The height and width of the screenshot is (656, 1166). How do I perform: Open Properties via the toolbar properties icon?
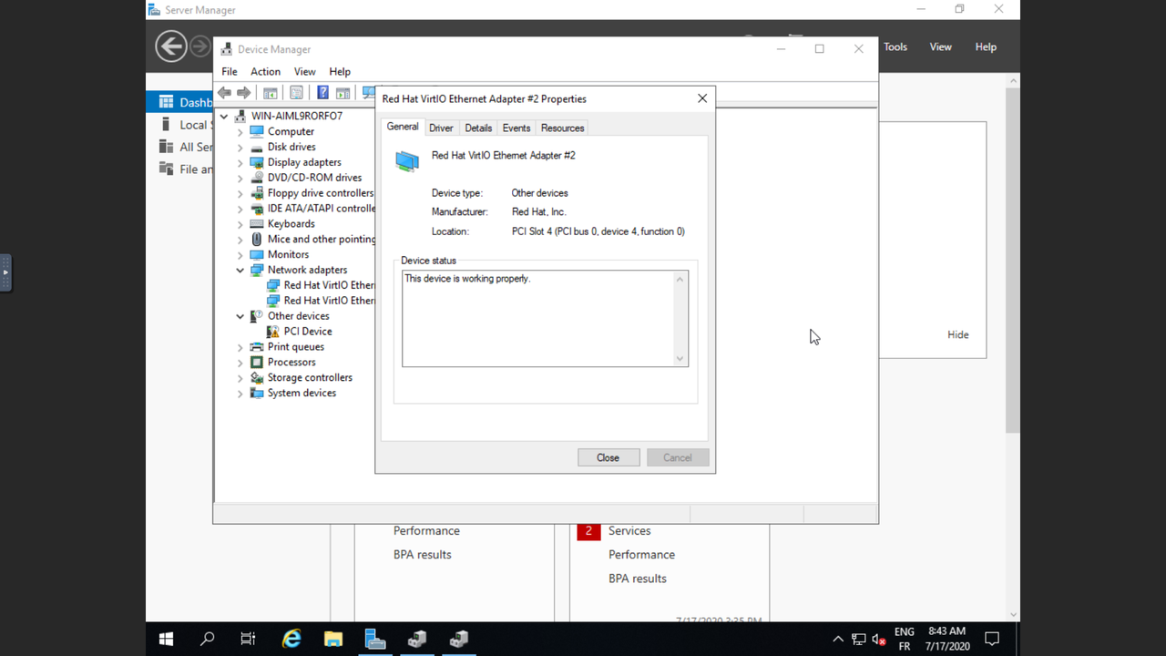coord(296,93)
